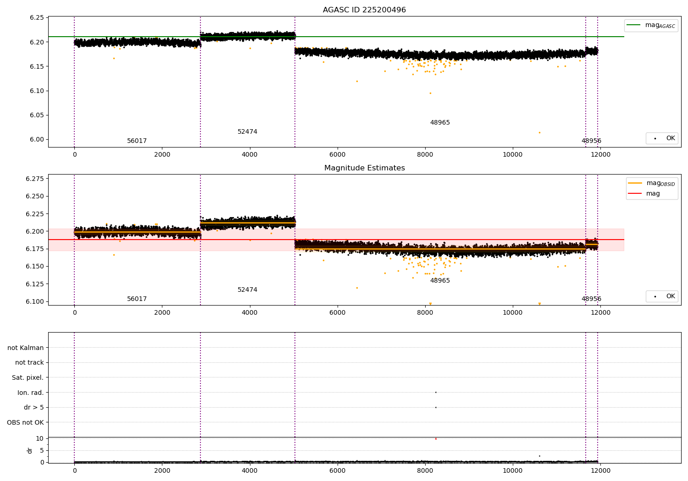
Task: Select the mag AGASC legend label
Action: [x=660, y=25]
